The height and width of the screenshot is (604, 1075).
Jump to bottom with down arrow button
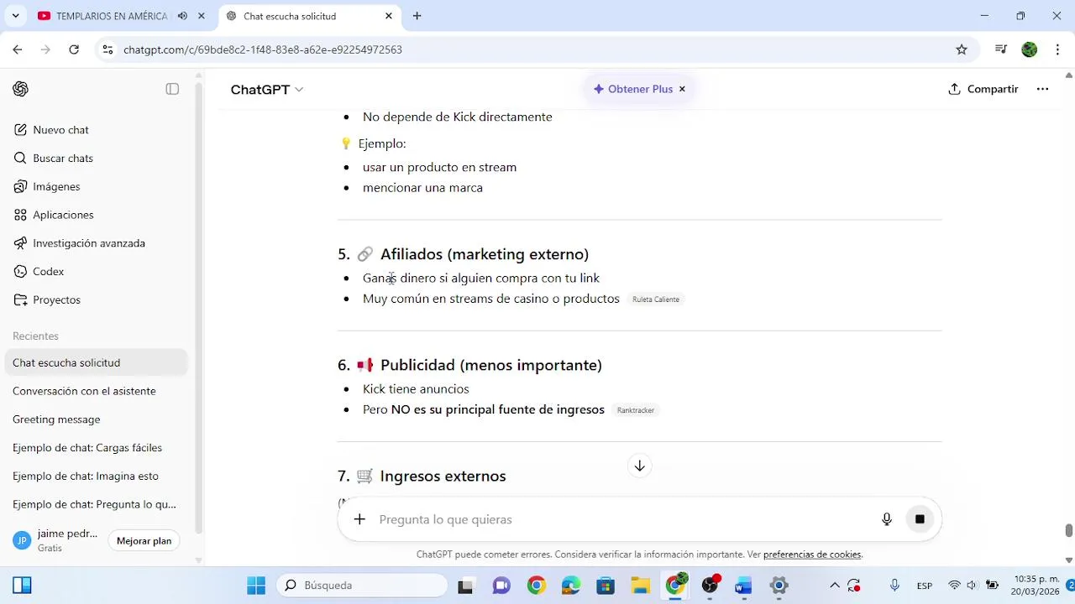coord(639,466)
